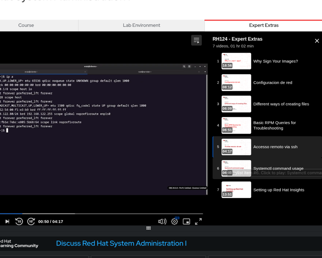Switch to the Lab Environment tab
322x258 pixels.
coord(141,25)
